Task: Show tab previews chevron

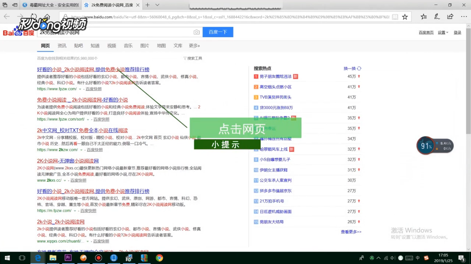Action: (x=157, y=5)
